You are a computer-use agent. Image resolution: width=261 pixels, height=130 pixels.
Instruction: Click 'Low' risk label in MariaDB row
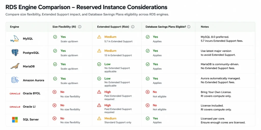[x=107, y=64]
